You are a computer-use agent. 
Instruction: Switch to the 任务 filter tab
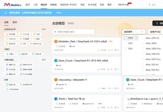tap(6, 22)
